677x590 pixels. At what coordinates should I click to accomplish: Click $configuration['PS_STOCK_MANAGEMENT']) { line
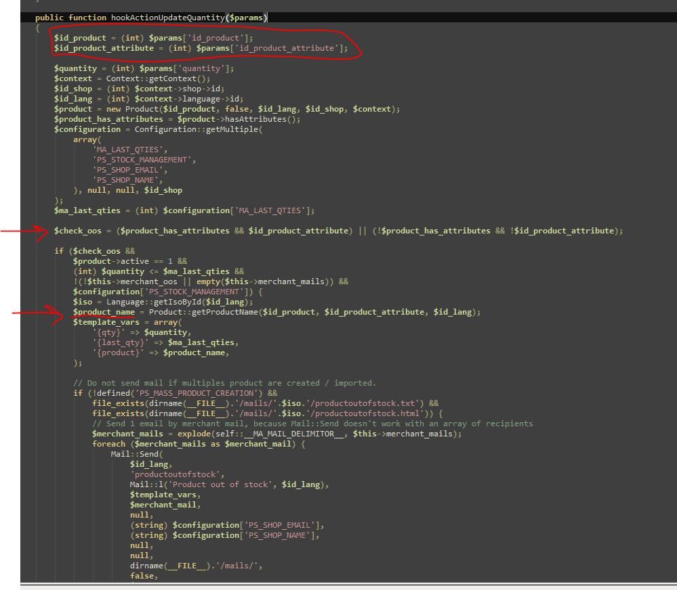click(167, 292)
